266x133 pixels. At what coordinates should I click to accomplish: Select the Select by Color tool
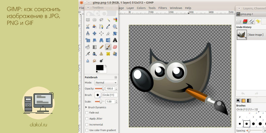[x=115, y=20]
